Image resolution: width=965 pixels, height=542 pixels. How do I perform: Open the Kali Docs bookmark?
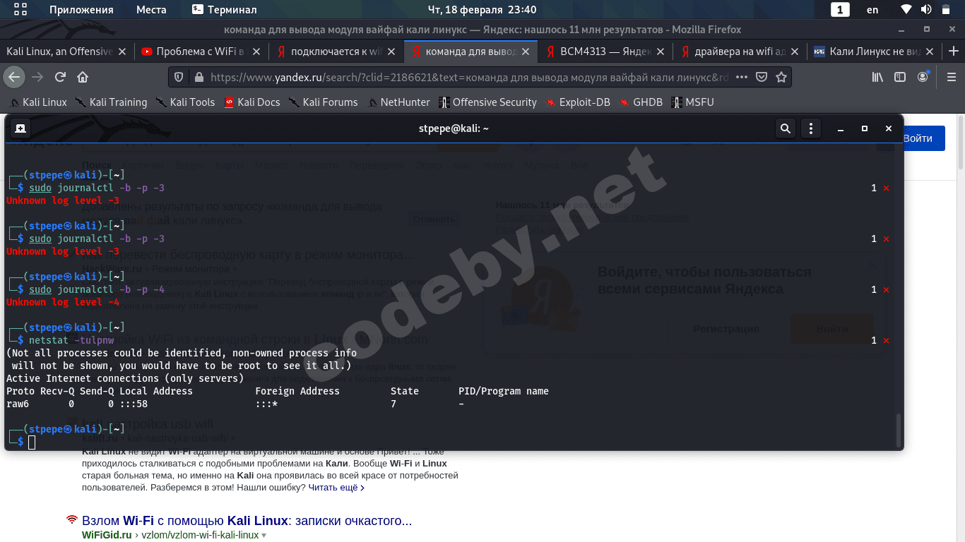252,102
